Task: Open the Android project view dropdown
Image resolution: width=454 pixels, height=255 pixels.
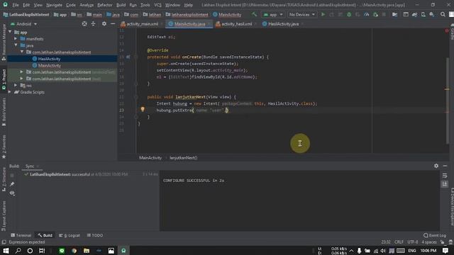Action: (23, 24)
